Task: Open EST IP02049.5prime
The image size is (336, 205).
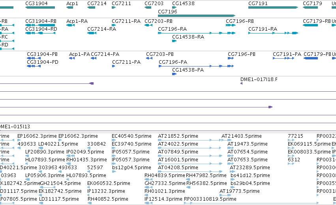Action: click(85, 152)
